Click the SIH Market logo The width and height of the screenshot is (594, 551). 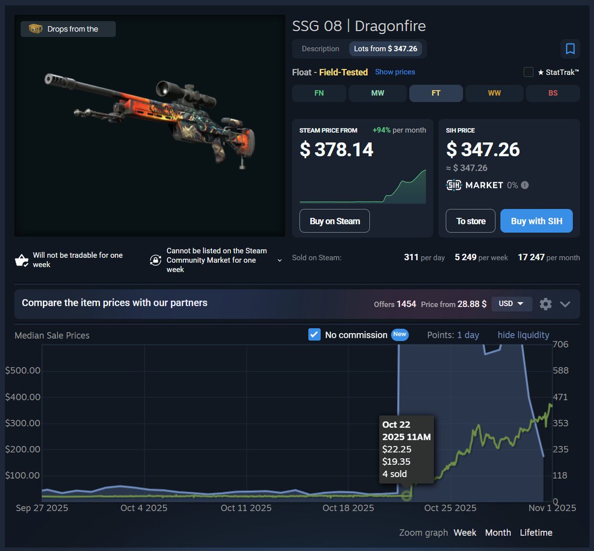pos(453,185)
